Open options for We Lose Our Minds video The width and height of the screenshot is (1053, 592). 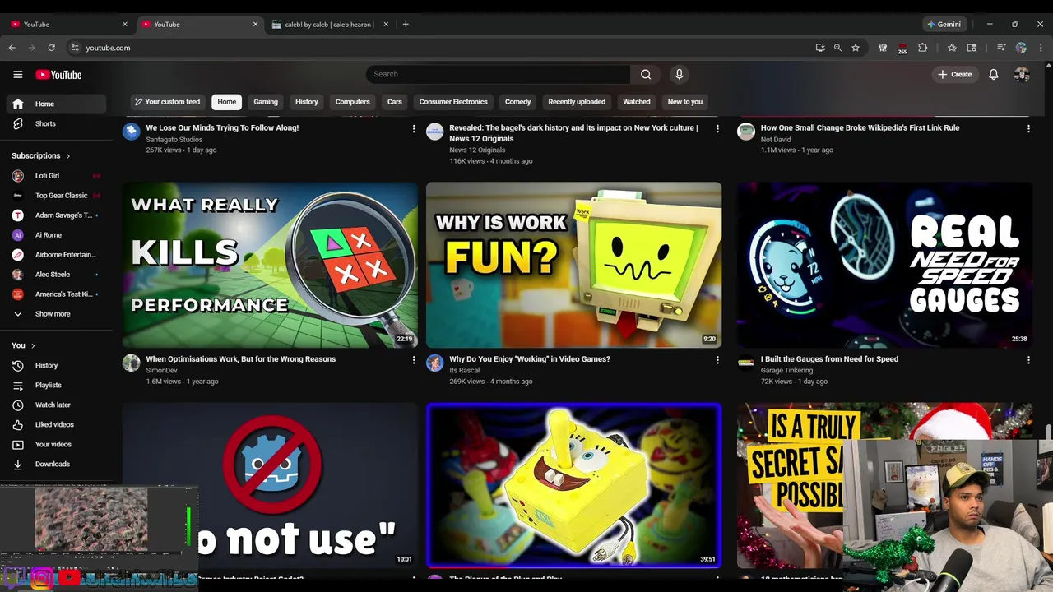(414, 128)
